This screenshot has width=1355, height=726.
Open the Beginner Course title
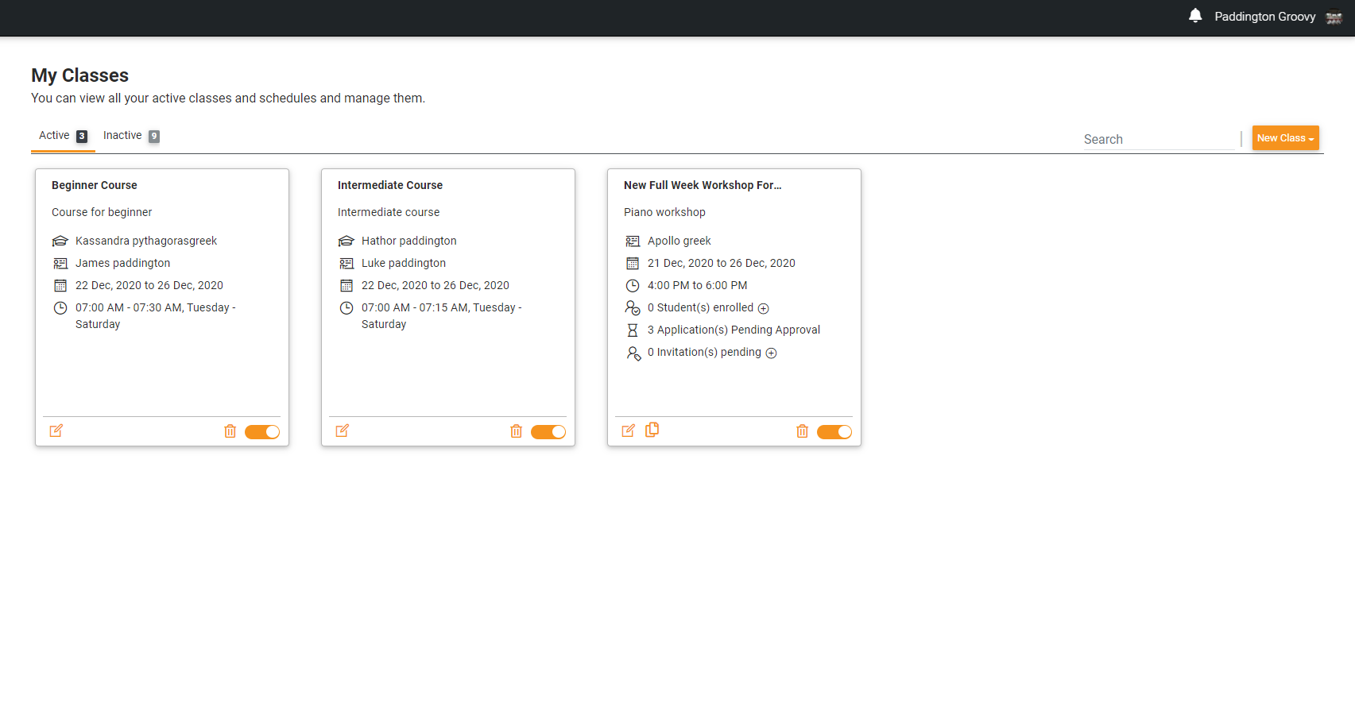pos(94,185)
